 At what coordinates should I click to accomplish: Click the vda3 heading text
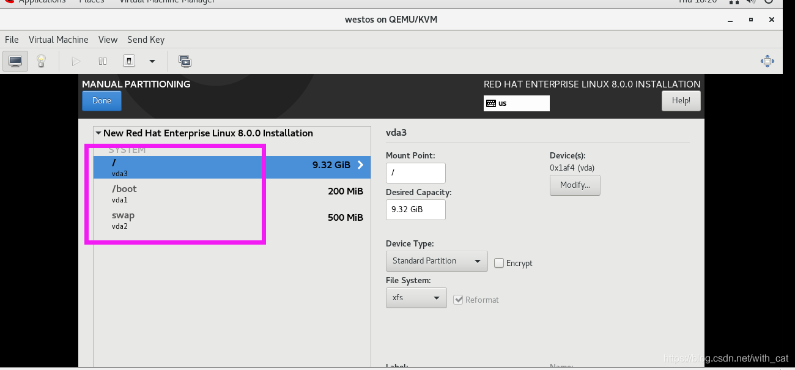point(396,132)
